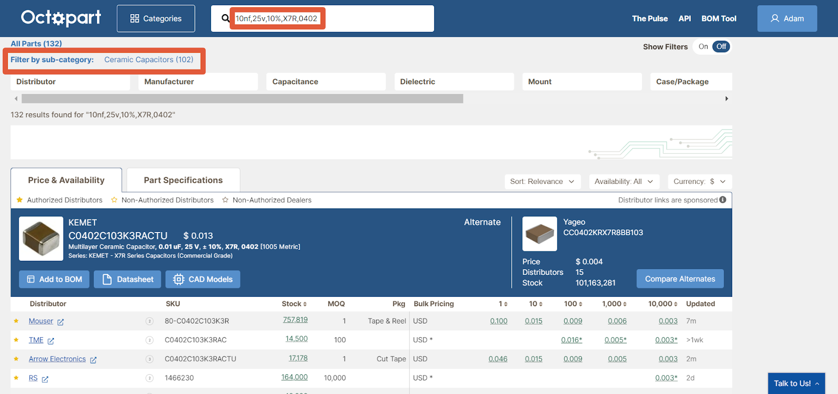Sort by price break 10,000 column
838x394 pixels.
(x=676, y=304)
